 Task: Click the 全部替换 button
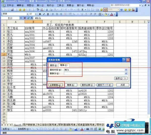click(55, 85)
